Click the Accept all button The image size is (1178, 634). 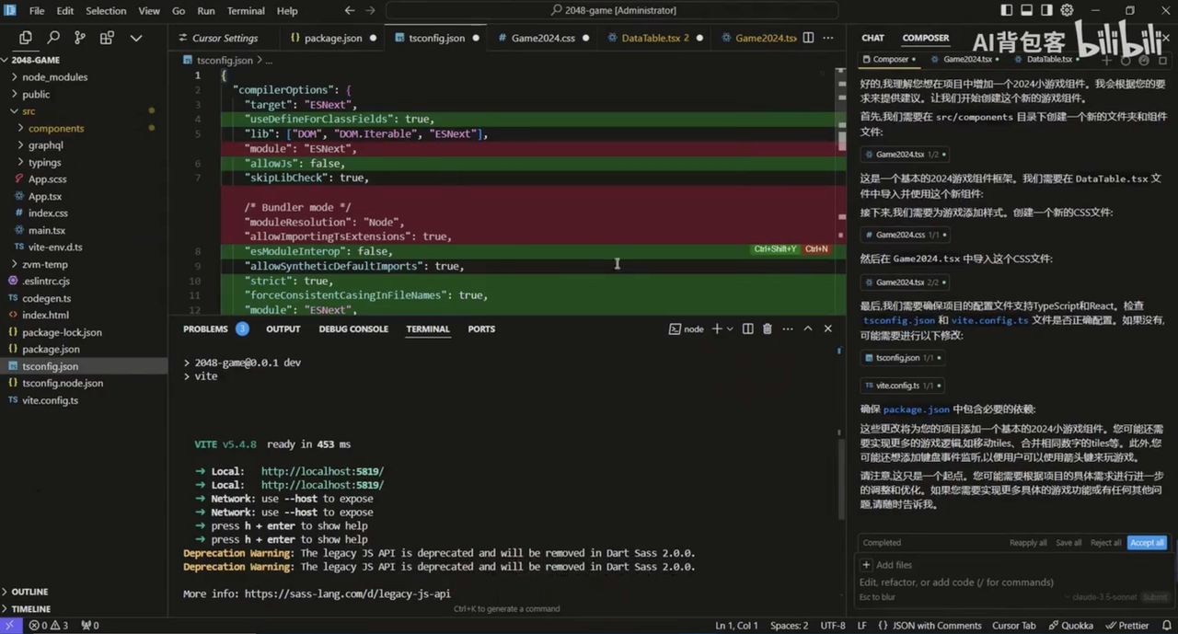click(1147, 543)
